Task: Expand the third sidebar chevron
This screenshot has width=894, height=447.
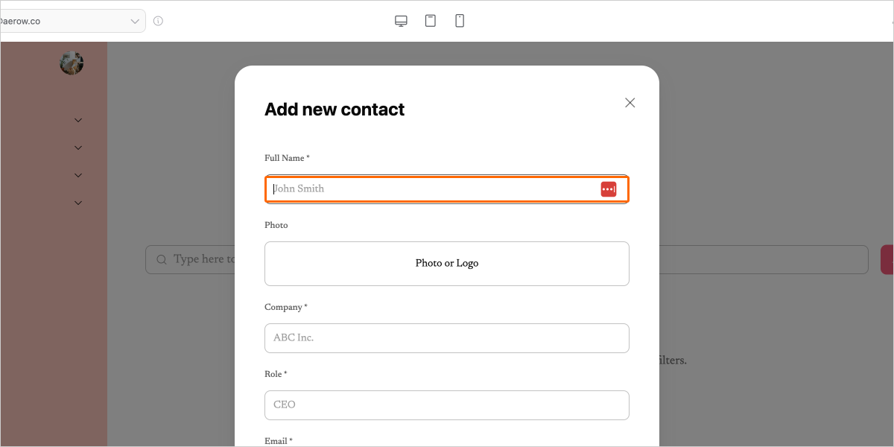Action: [78, 175]
